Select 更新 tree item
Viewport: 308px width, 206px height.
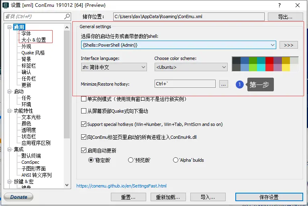(x=26, y=85)
